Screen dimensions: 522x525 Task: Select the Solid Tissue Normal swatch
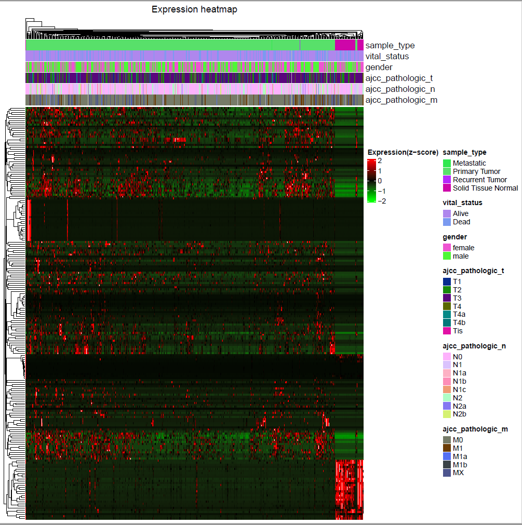pos(447,188)
